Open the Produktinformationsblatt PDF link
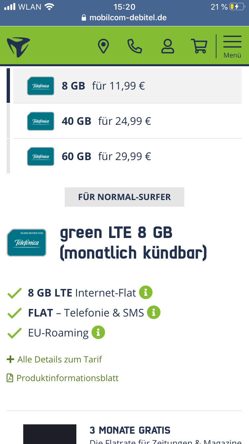 point(63,378)
